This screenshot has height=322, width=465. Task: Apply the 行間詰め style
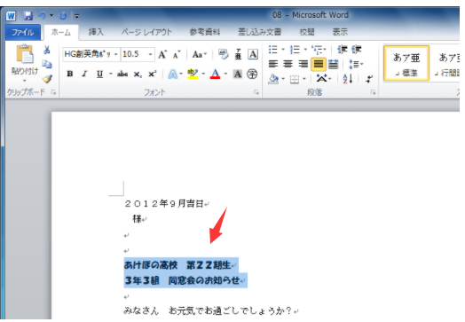pyautogui.click(x=446, y=63)
